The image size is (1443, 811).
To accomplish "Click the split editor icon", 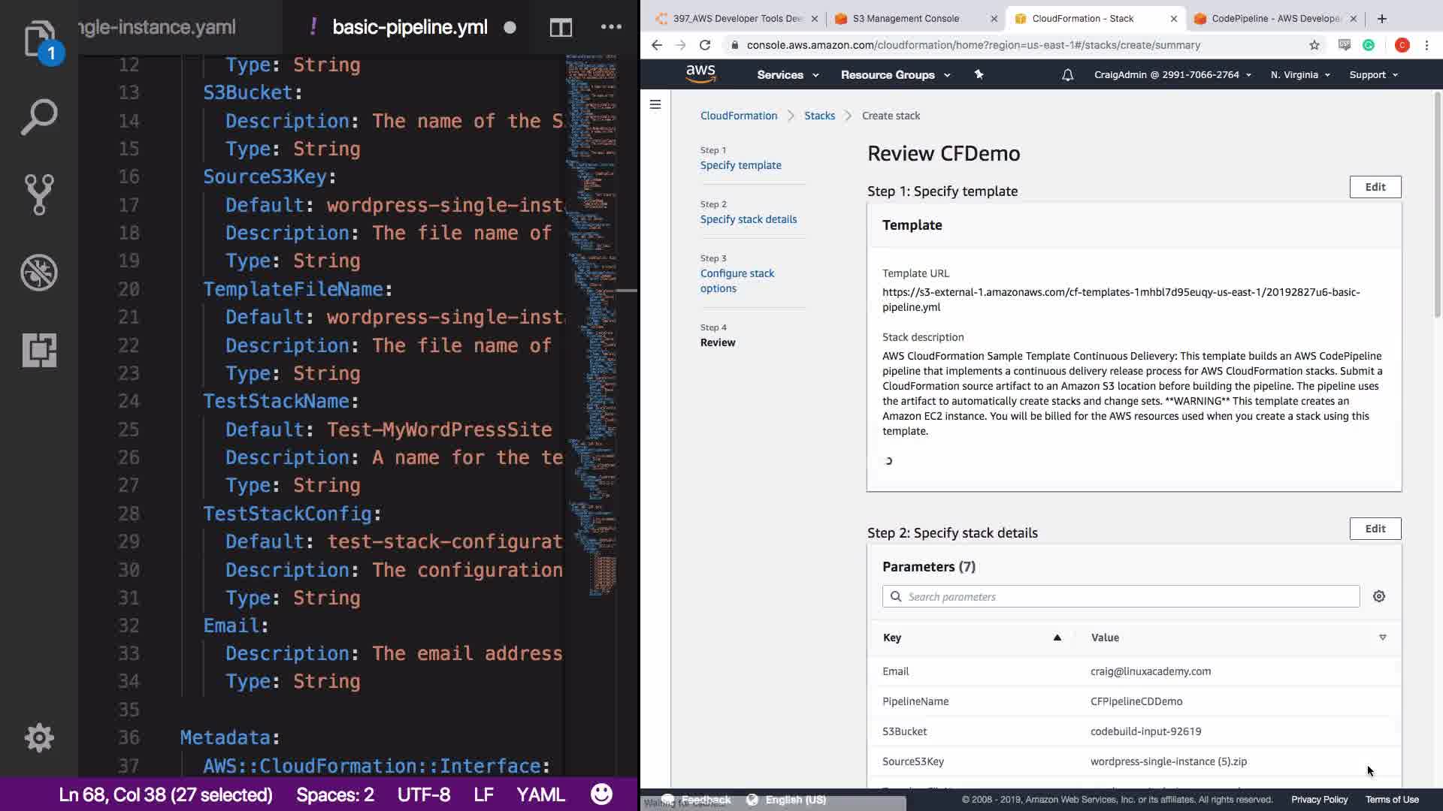I will pos(561,28).
